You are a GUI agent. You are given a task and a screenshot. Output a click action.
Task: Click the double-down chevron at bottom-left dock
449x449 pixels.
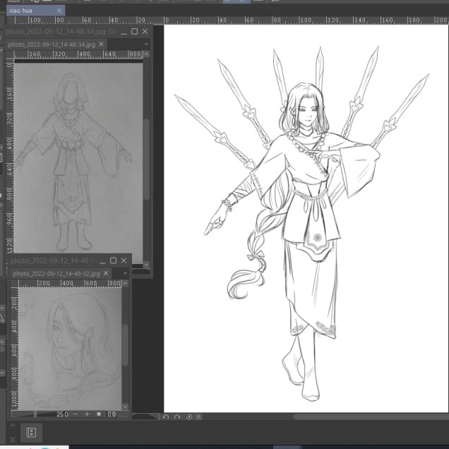[x=13, y=438]
